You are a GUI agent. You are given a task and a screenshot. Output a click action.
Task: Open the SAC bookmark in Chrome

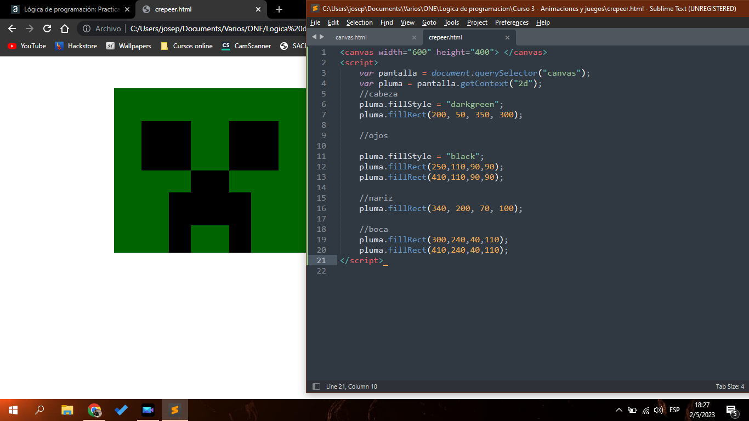[x=292, y=46]
